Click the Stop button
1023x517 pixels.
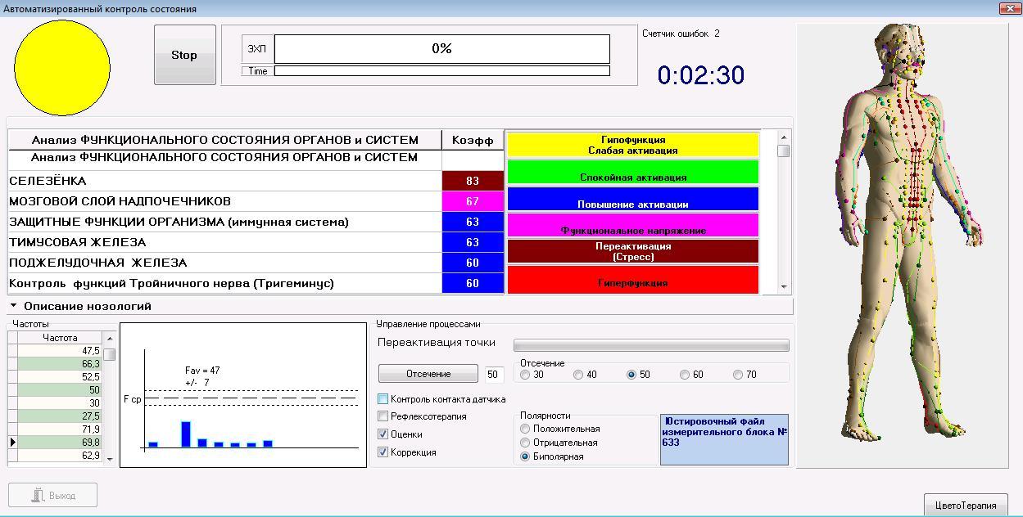click(x=184, y=55)
